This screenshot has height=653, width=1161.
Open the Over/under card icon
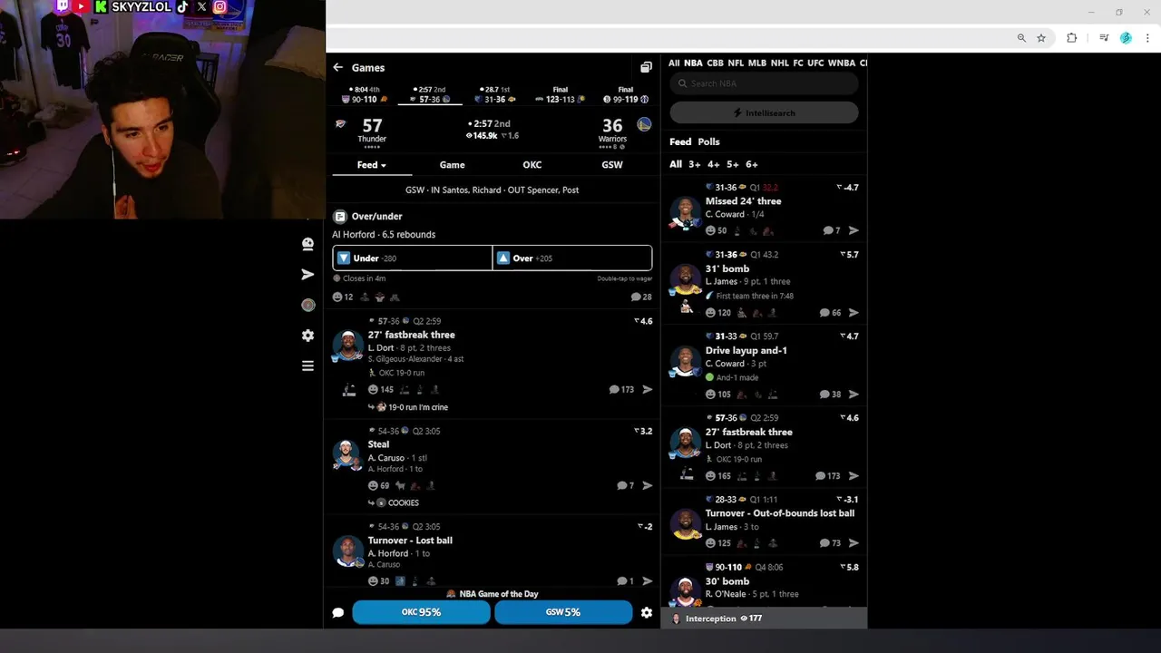340,216
